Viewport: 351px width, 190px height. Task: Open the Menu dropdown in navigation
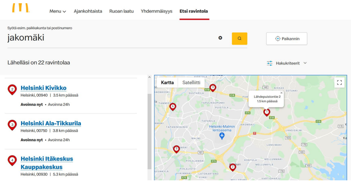point(58,11)
